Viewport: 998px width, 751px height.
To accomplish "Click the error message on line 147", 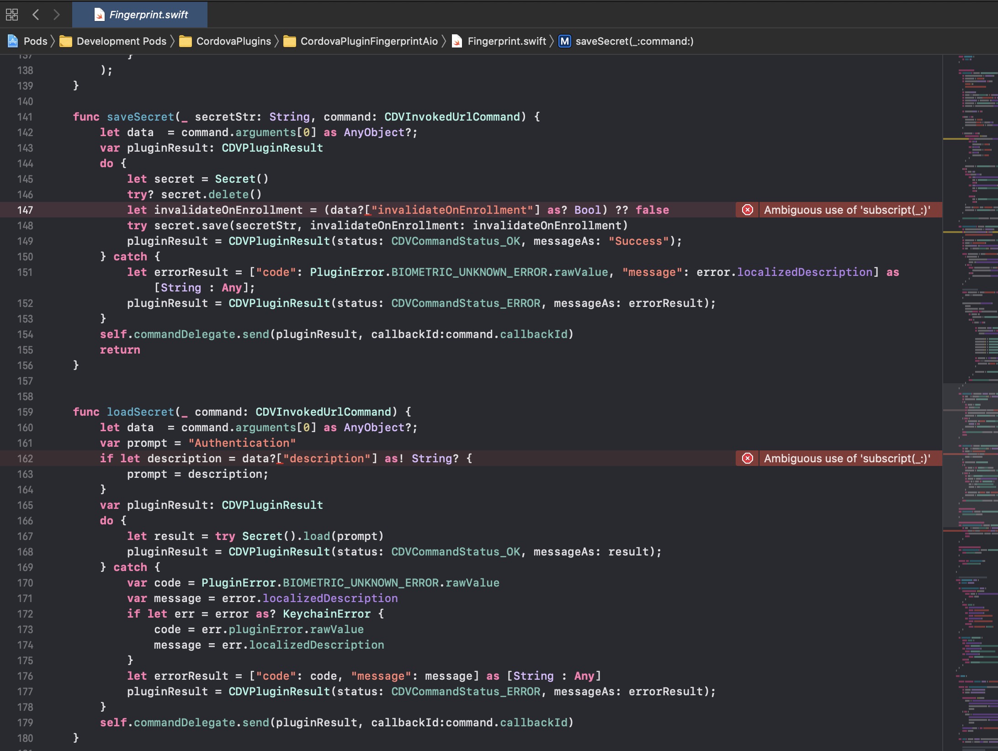I will click(x=847, y=210).
